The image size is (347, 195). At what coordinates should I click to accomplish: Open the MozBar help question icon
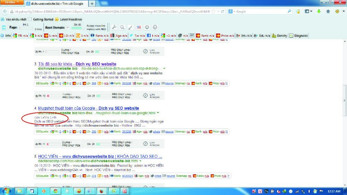[155, 27]
